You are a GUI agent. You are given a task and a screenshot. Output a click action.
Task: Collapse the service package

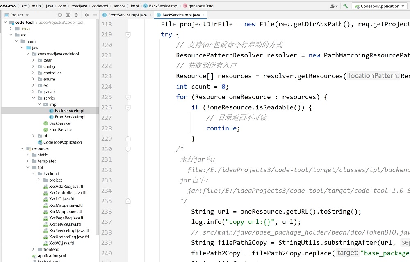pyautogui.click(x=33, y=98)
